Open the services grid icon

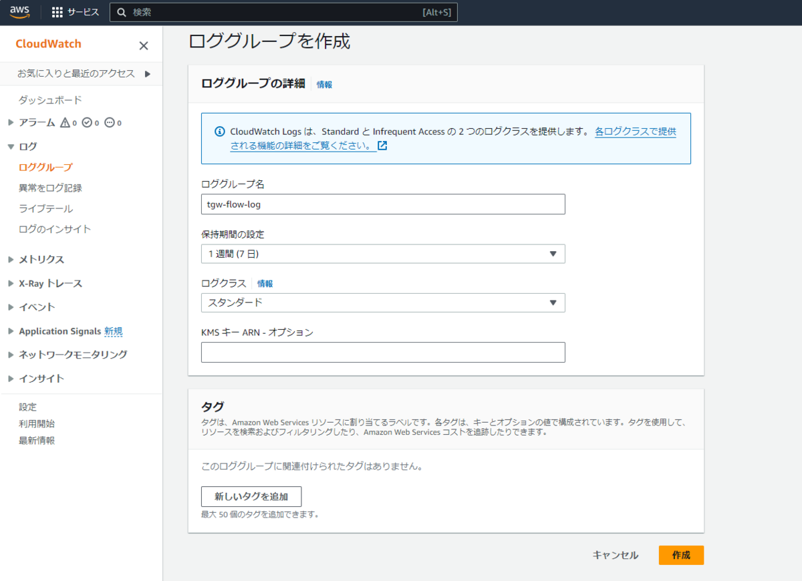[57, 12]
